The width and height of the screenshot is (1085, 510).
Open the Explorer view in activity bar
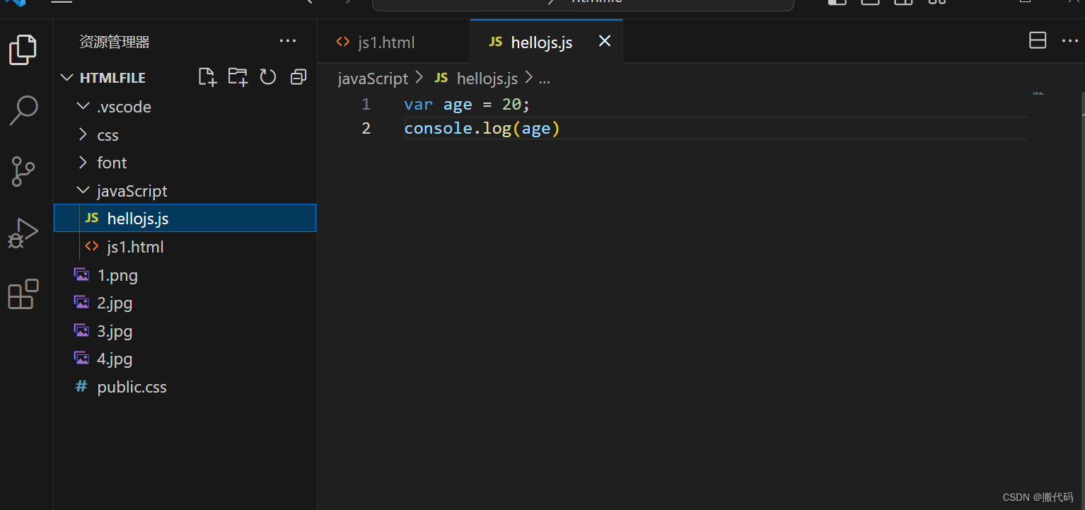tap(23, 50)
